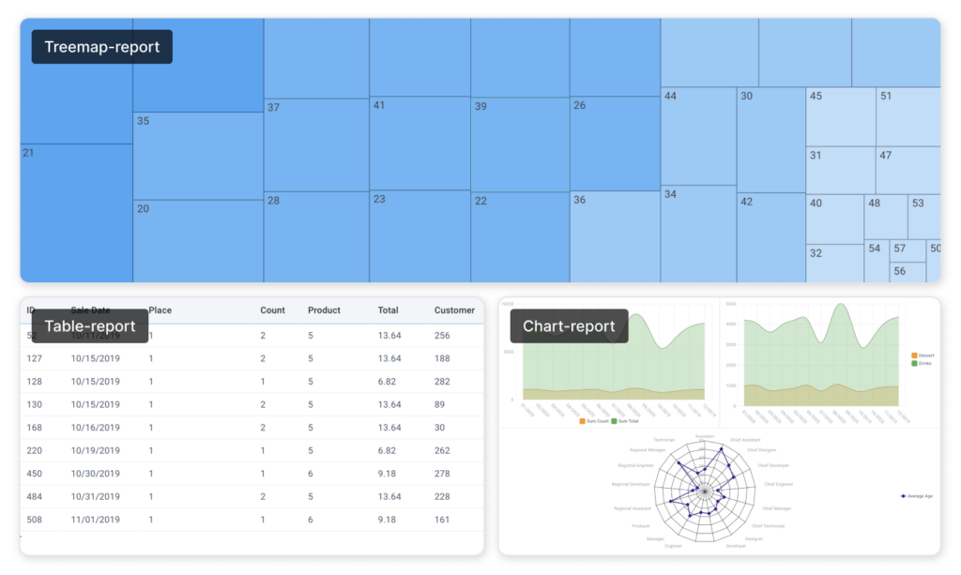961x575 pixels.
Task: Click the Chief Designer point on the radar chart
Action: [x=729, y=465]
